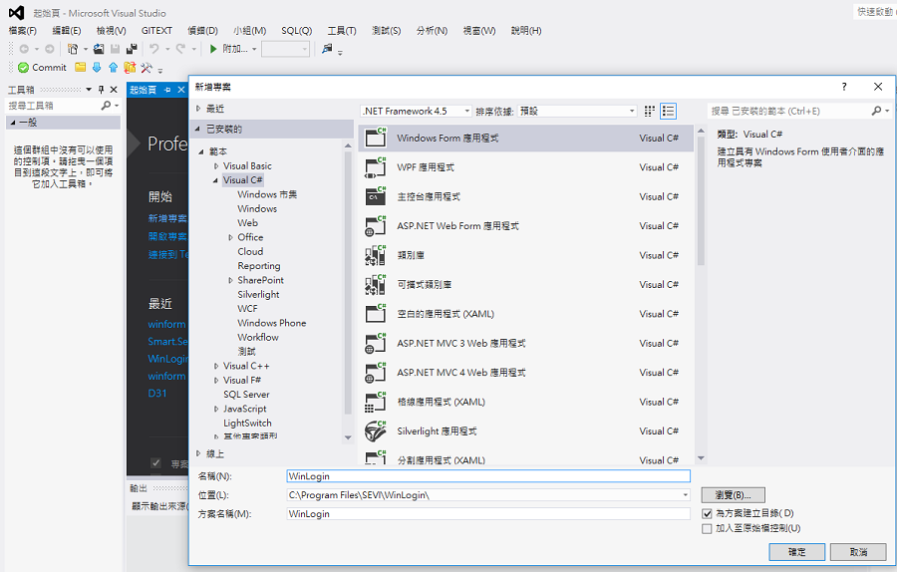Click the open file toolbar icon
The width and height of the screenshot is (897, 572).
(x=99, y=49)
